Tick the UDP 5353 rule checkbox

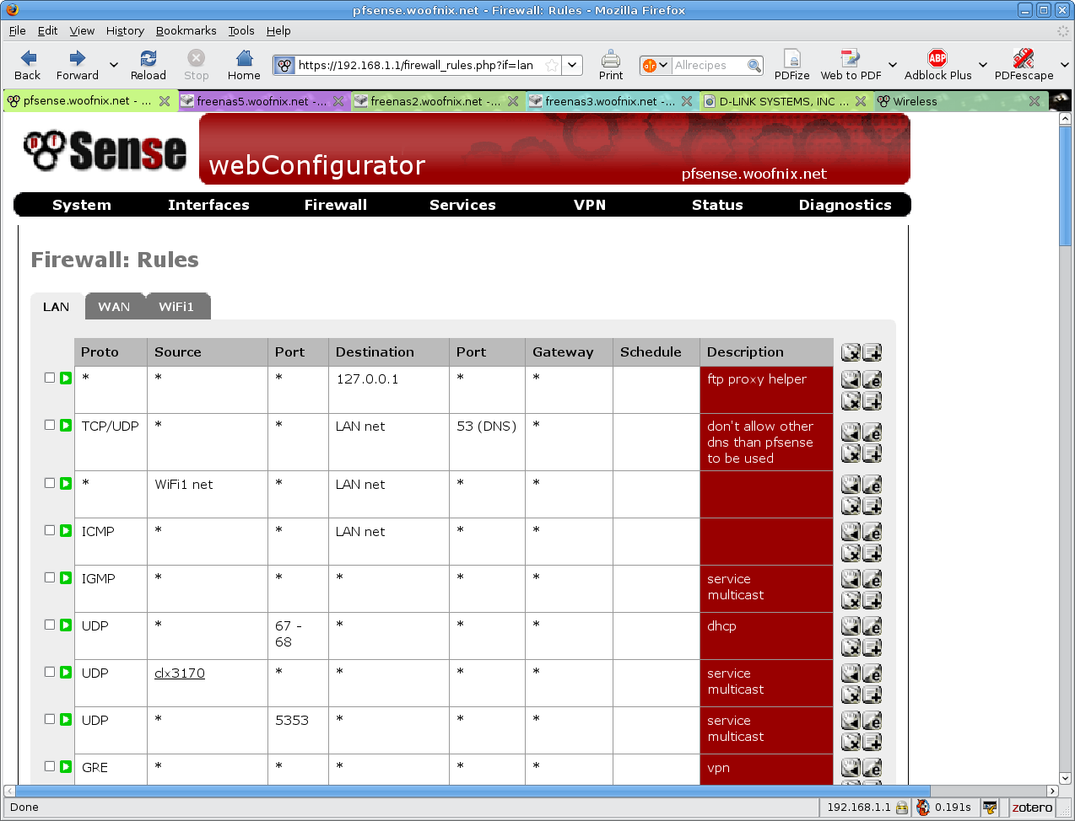click(50, 719)
